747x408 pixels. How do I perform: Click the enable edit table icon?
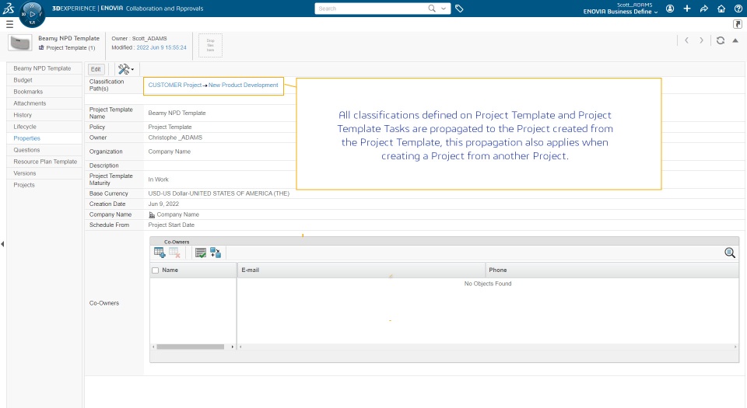(x=201, y=253)
